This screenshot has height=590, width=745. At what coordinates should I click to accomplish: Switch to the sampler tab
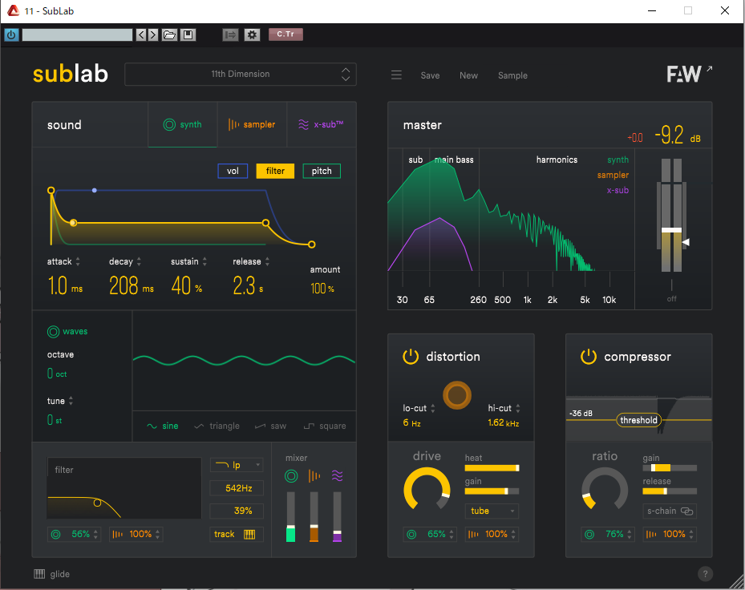pos(253,124)
